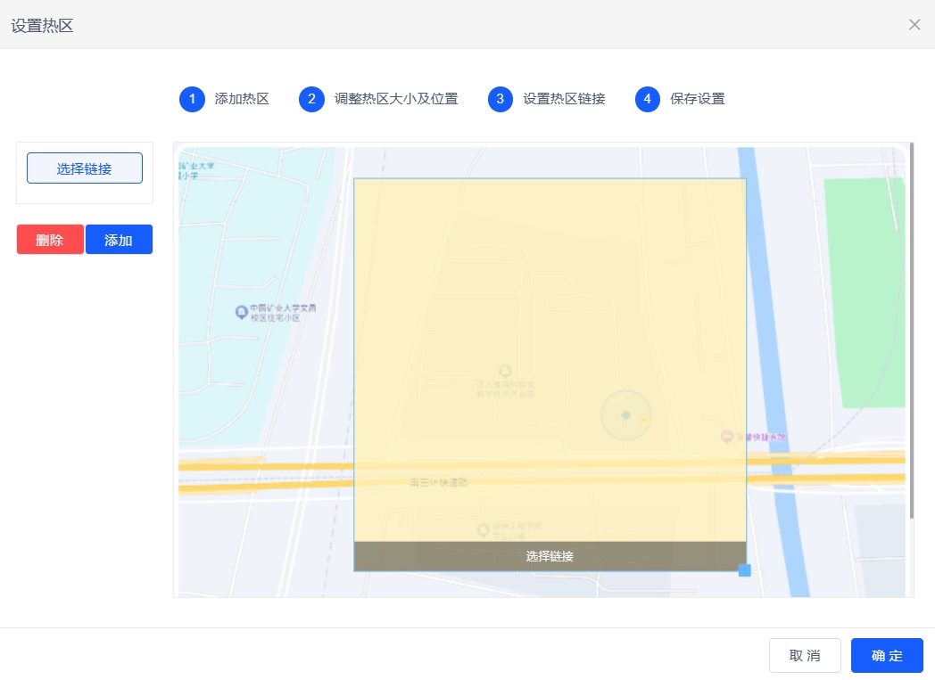Delete the hotspot with the red 删除 button
Screen dimensions: 935x680
coord(50,240)
